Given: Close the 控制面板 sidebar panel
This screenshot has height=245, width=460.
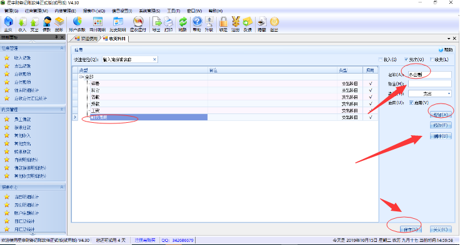Looking at the screenshot, I should (62, 37).
